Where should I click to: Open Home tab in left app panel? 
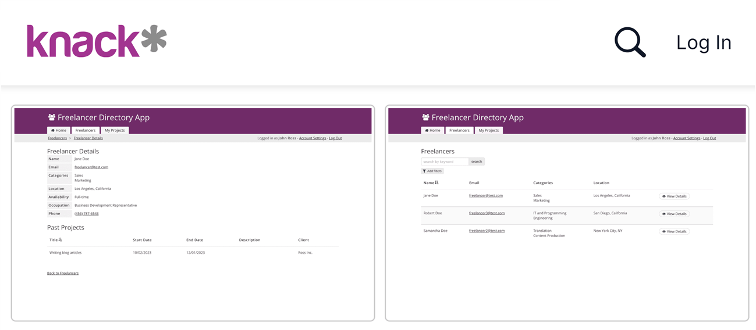(59, 130)
